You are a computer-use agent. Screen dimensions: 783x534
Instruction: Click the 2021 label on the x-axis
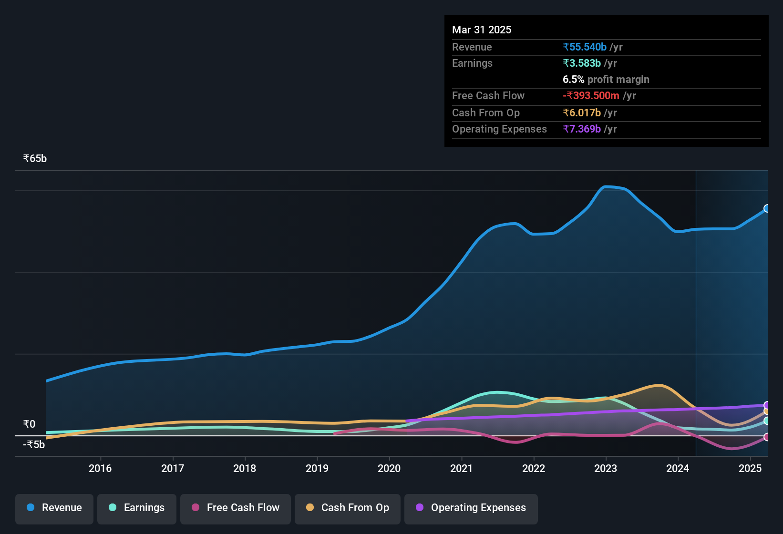[461, 468]
